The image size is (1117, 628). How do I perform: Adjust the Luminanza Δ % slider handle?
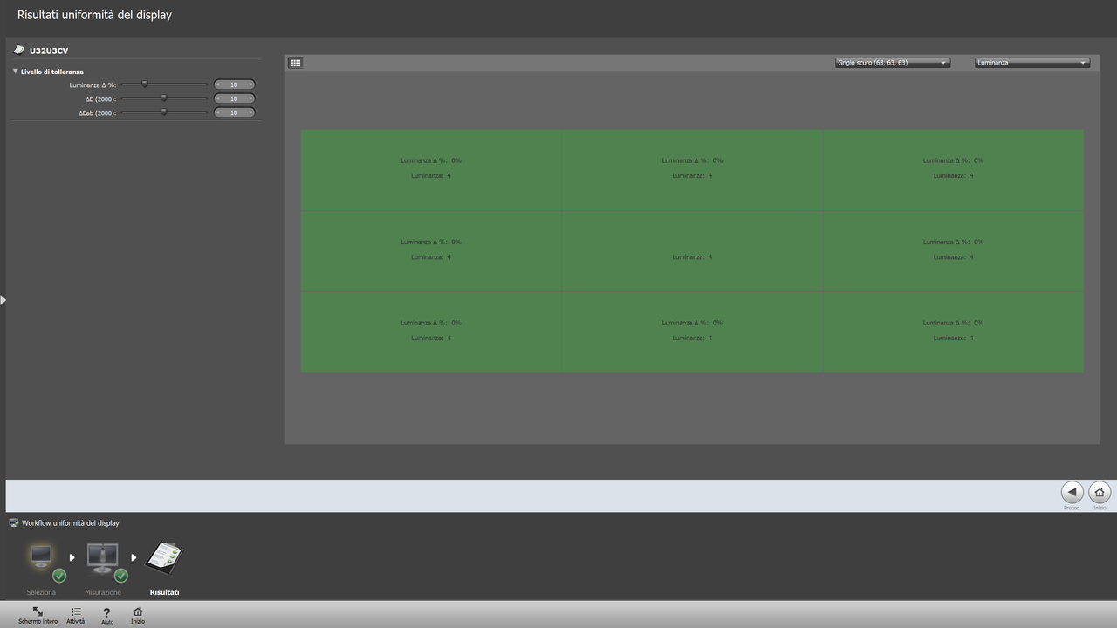coord(145,85)
